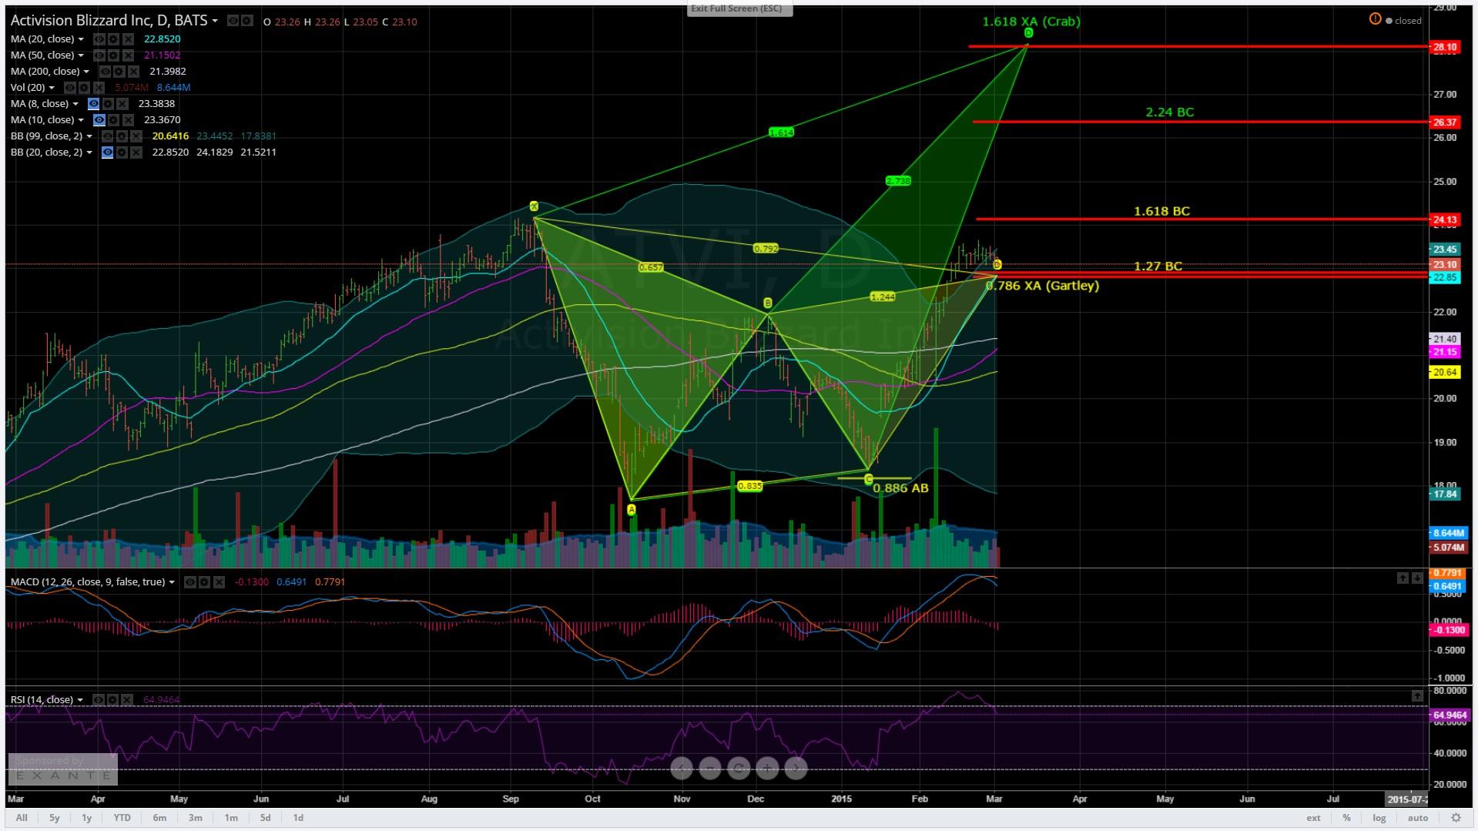Select the 1y time range
This screenshot has height=831, width=1478.
pos(87,818)
